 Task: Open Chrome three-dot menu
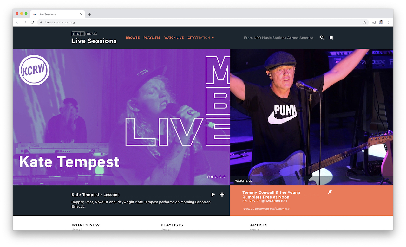coord(388,22)
